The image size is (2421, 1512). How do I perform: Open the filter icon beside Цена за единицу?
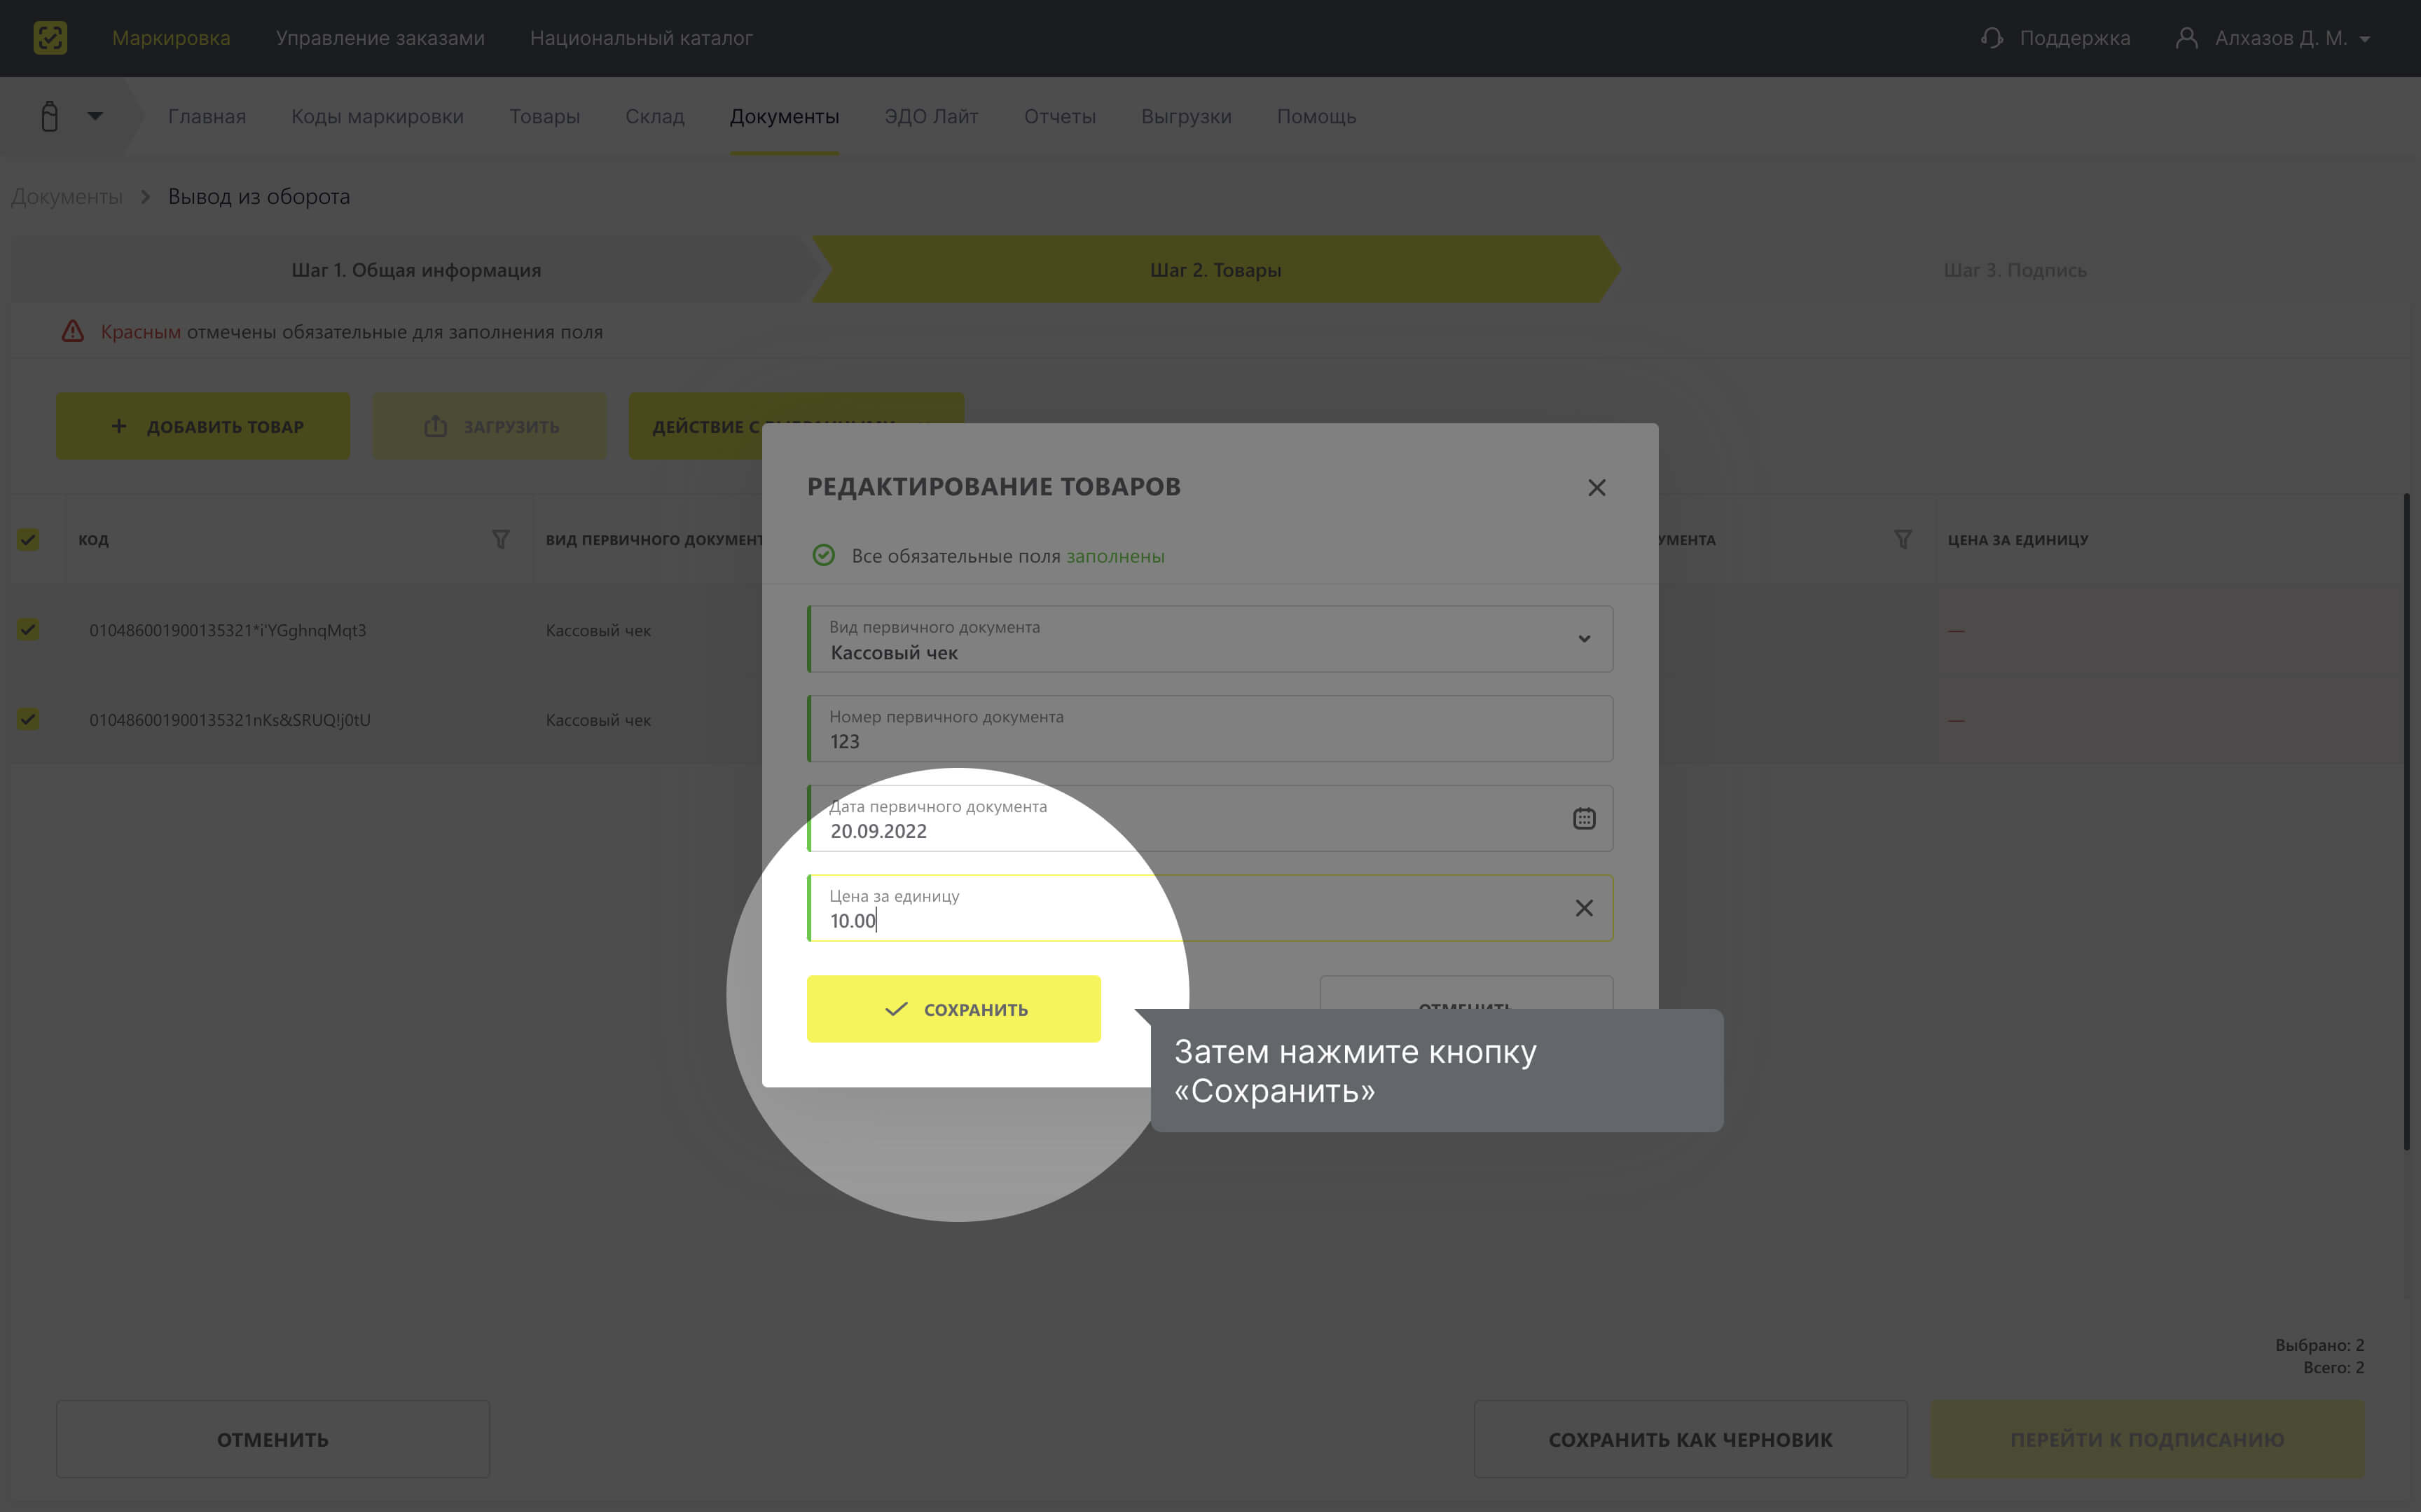[1902, 540]
